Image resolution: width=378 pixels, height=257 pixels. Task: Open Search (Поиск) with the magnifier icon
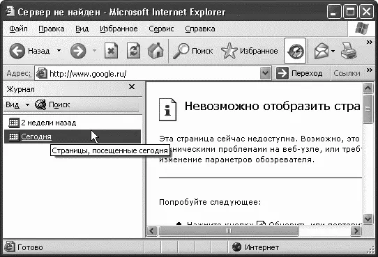click(x=181, y=51)
